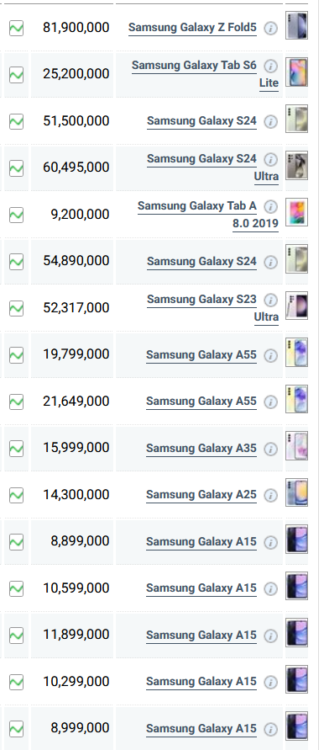This screenshot has width=324, height=750.
Task: Open trend chart for 52,317,000 price
Action: point(16,308)
